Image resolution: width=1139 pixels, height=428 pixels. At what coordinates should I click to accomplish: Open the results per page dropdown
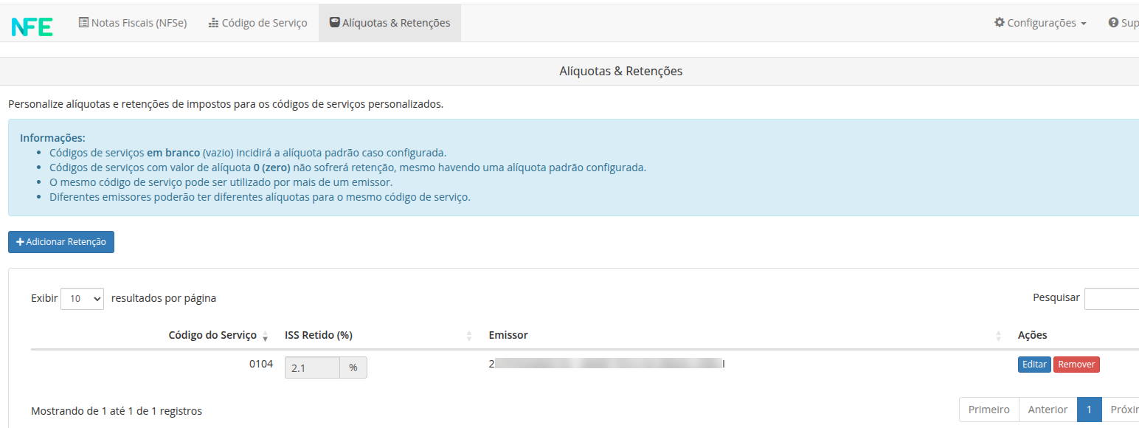[82, 299]
